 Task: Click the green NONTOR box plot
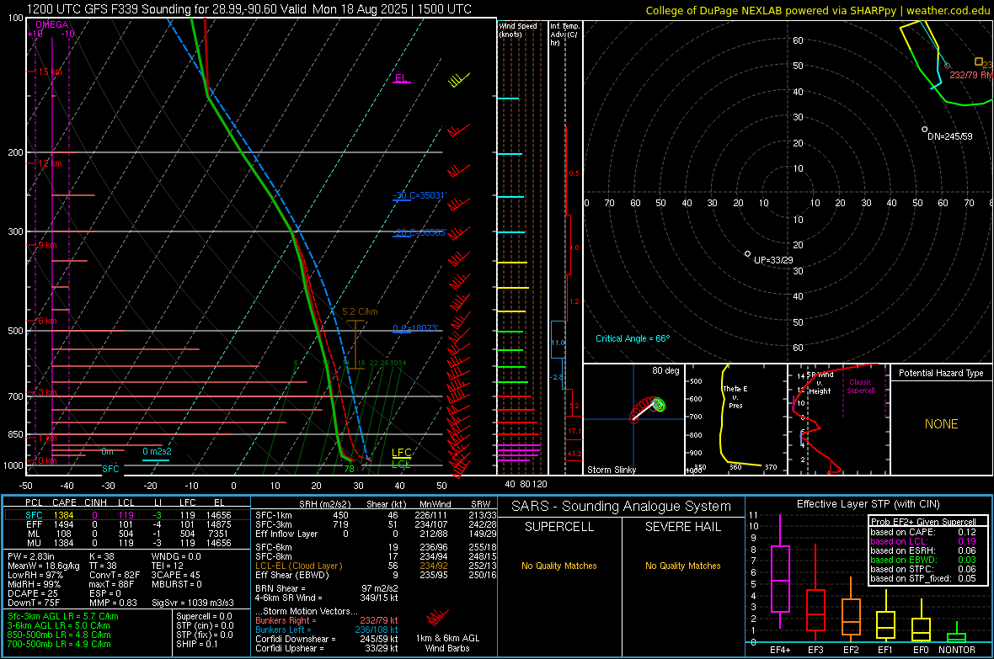point(957,633)
